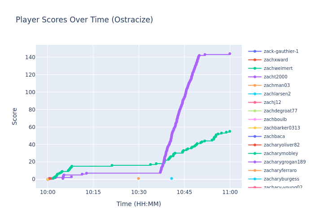Click the zachdegroat77 legend line icon
Image resolution: width=314 pixels, height=224 pixels.
coord(255,111)
